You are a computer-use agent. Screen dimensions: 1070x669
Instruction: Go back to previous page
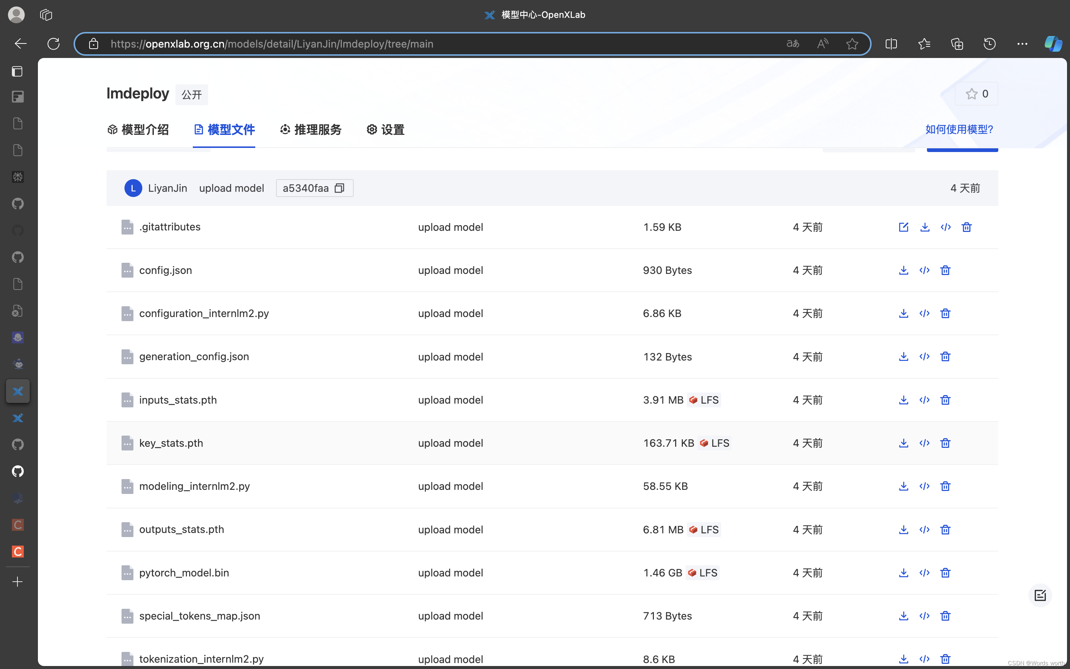pos(20,44)
